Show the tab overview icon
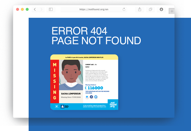 click(x=150, y=9)
